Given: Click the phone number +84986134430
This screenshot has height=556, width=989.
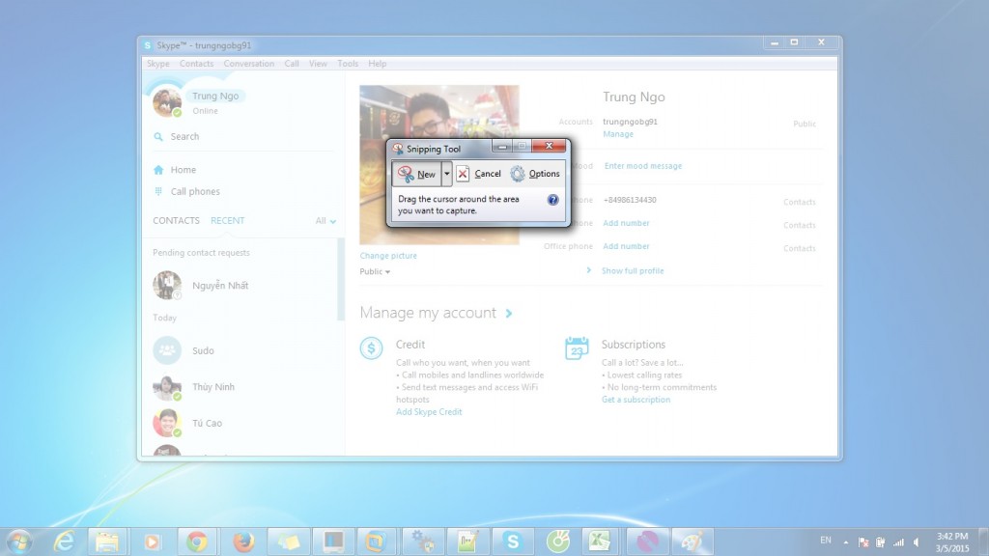Looking at the screenshot, I should coord(630,200).
